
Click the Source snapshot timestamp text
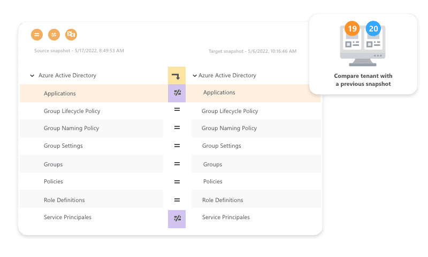(x=79, y=51)
